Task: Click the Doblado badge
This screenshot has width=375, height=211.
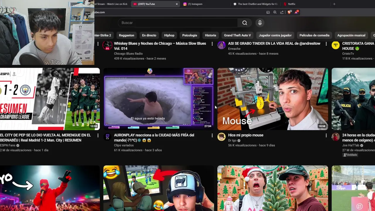Action: (350, 155)
